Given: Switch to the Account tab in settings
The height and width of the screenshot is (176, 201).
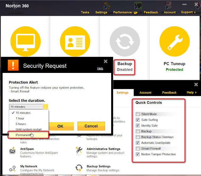Looking at the screenshot, I should click(145, 92).
